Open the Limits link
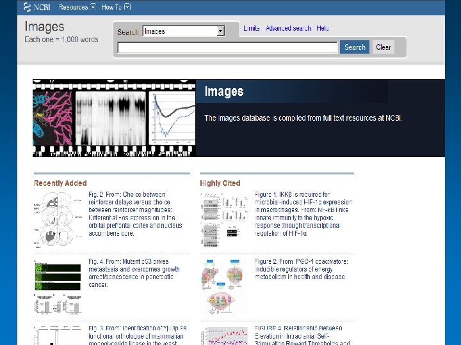Image resolution: width=461 pixels, height=345 pixels. tap(252, 28)
